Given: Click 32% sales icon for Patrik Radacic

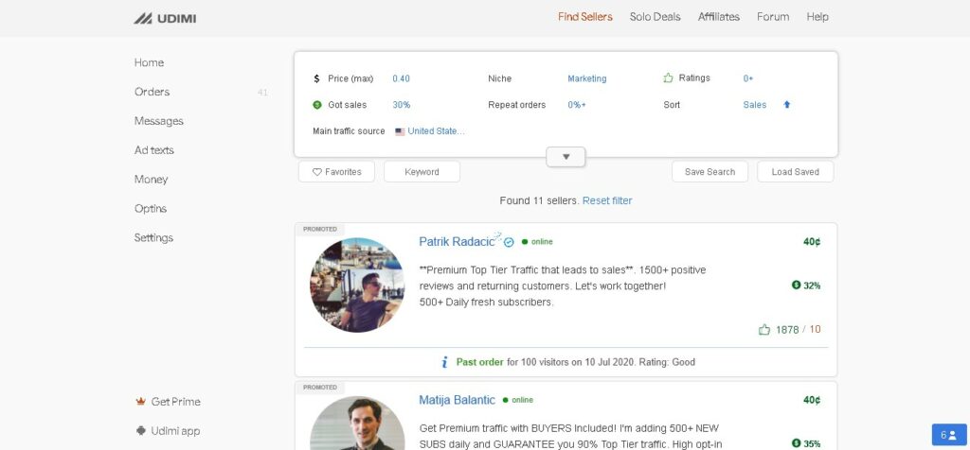Looking at the screenshot, I should pos(796,286).
